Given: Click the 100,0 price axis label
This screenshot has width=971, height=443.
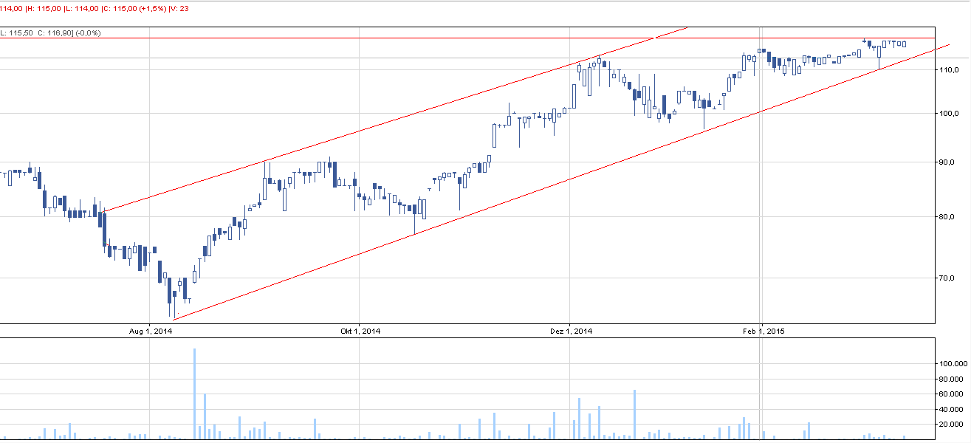Looking at the screenshot, I should [x=947, y=114].
